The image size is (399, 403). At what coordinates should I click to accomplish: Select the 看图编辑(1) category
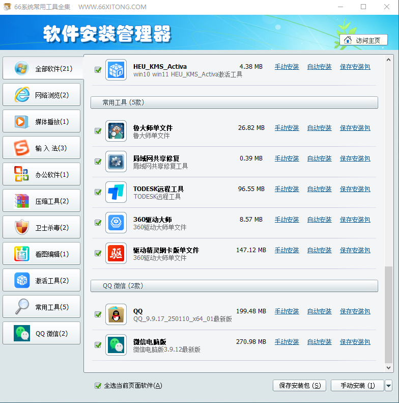pyautogui.click(x=41, y=254)
